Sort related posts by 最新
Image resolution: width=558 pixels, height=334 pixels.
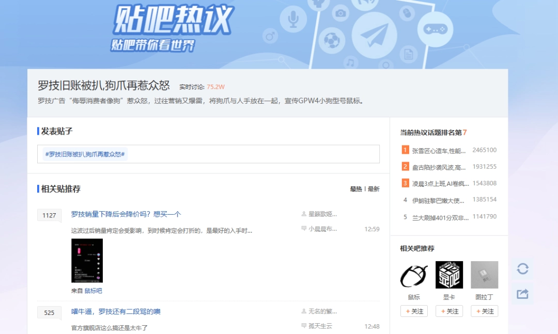(x=374, y=189)
